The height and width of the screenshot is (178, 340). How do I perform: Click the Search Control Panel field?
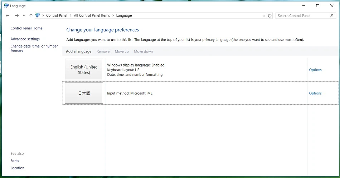302,16
